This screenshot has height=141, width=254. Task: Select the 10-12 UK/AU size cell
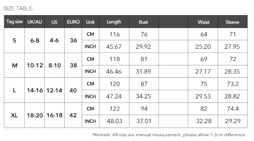pos(35,65)
